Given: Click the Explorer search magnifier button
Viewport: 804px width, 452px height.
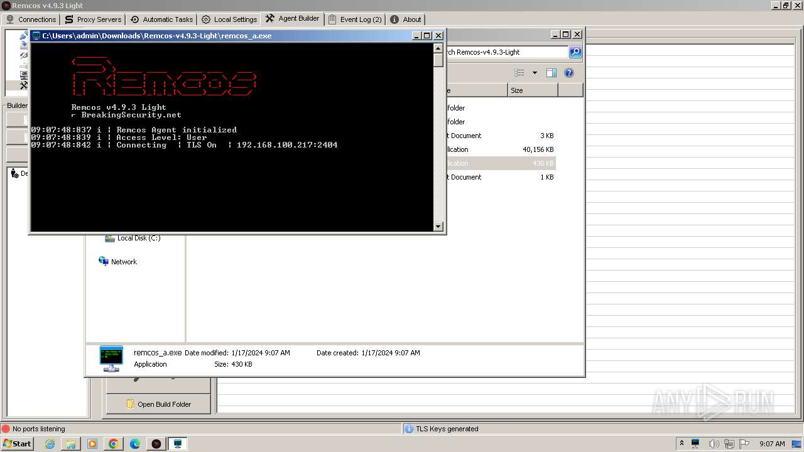Looking at the screenshot, I should (575, 52).
